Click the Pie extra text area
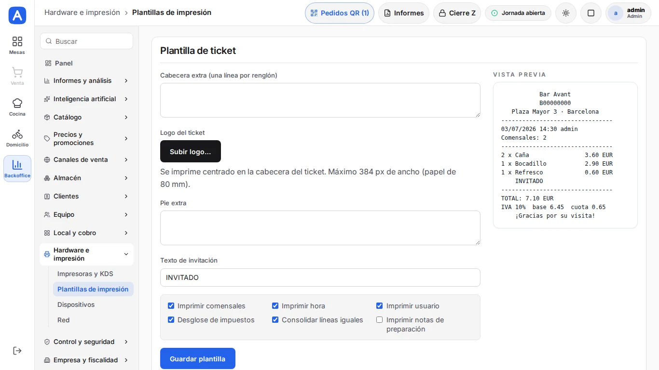This screenshot has width=659, height=370. pos(320,228)
